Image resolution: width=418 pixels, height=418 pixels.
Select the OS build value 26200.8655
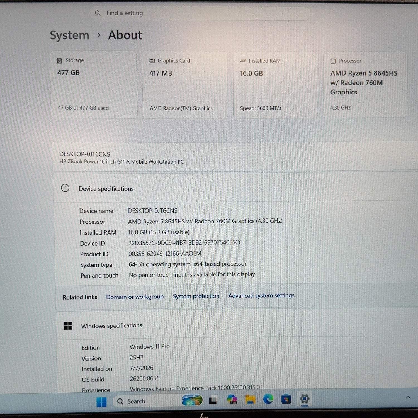pos(145,378)
